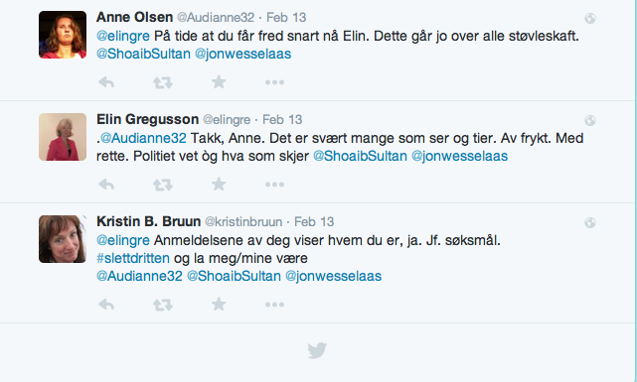
Task: View Elin Gregusson's avatar photo
Action: tap(63, 137)
